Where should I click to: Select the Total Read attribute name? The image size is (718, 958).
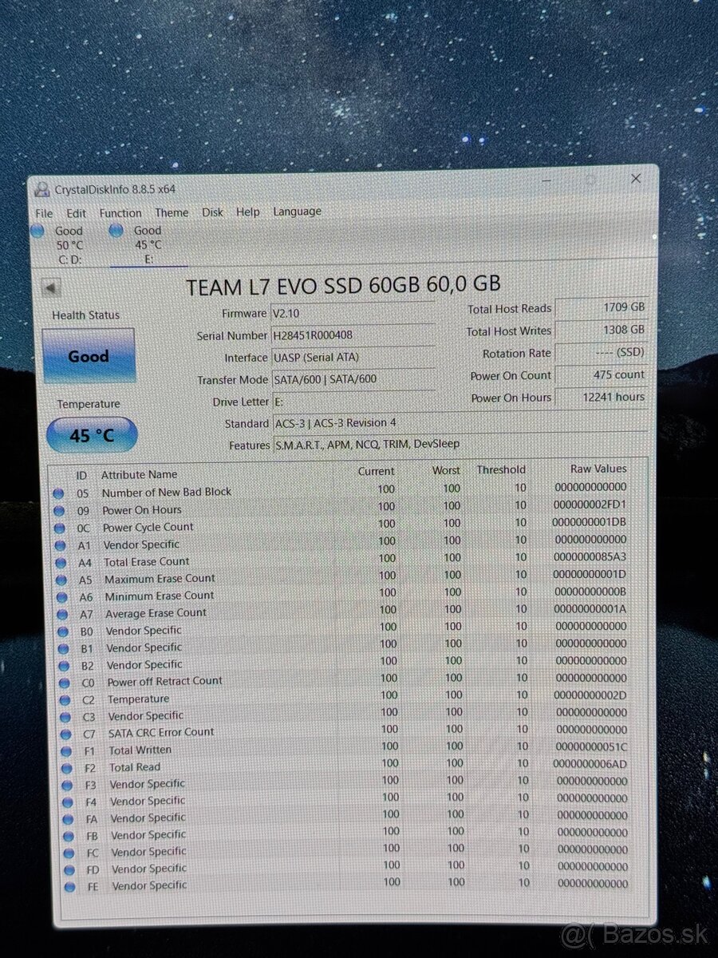[135, 767]
